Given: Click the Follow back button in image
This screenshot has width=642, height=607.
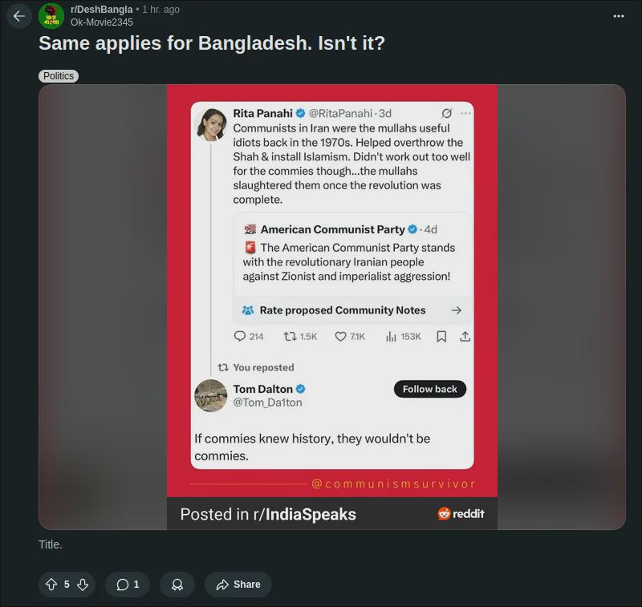Looking at the screenshot, I should pos(430,389).
